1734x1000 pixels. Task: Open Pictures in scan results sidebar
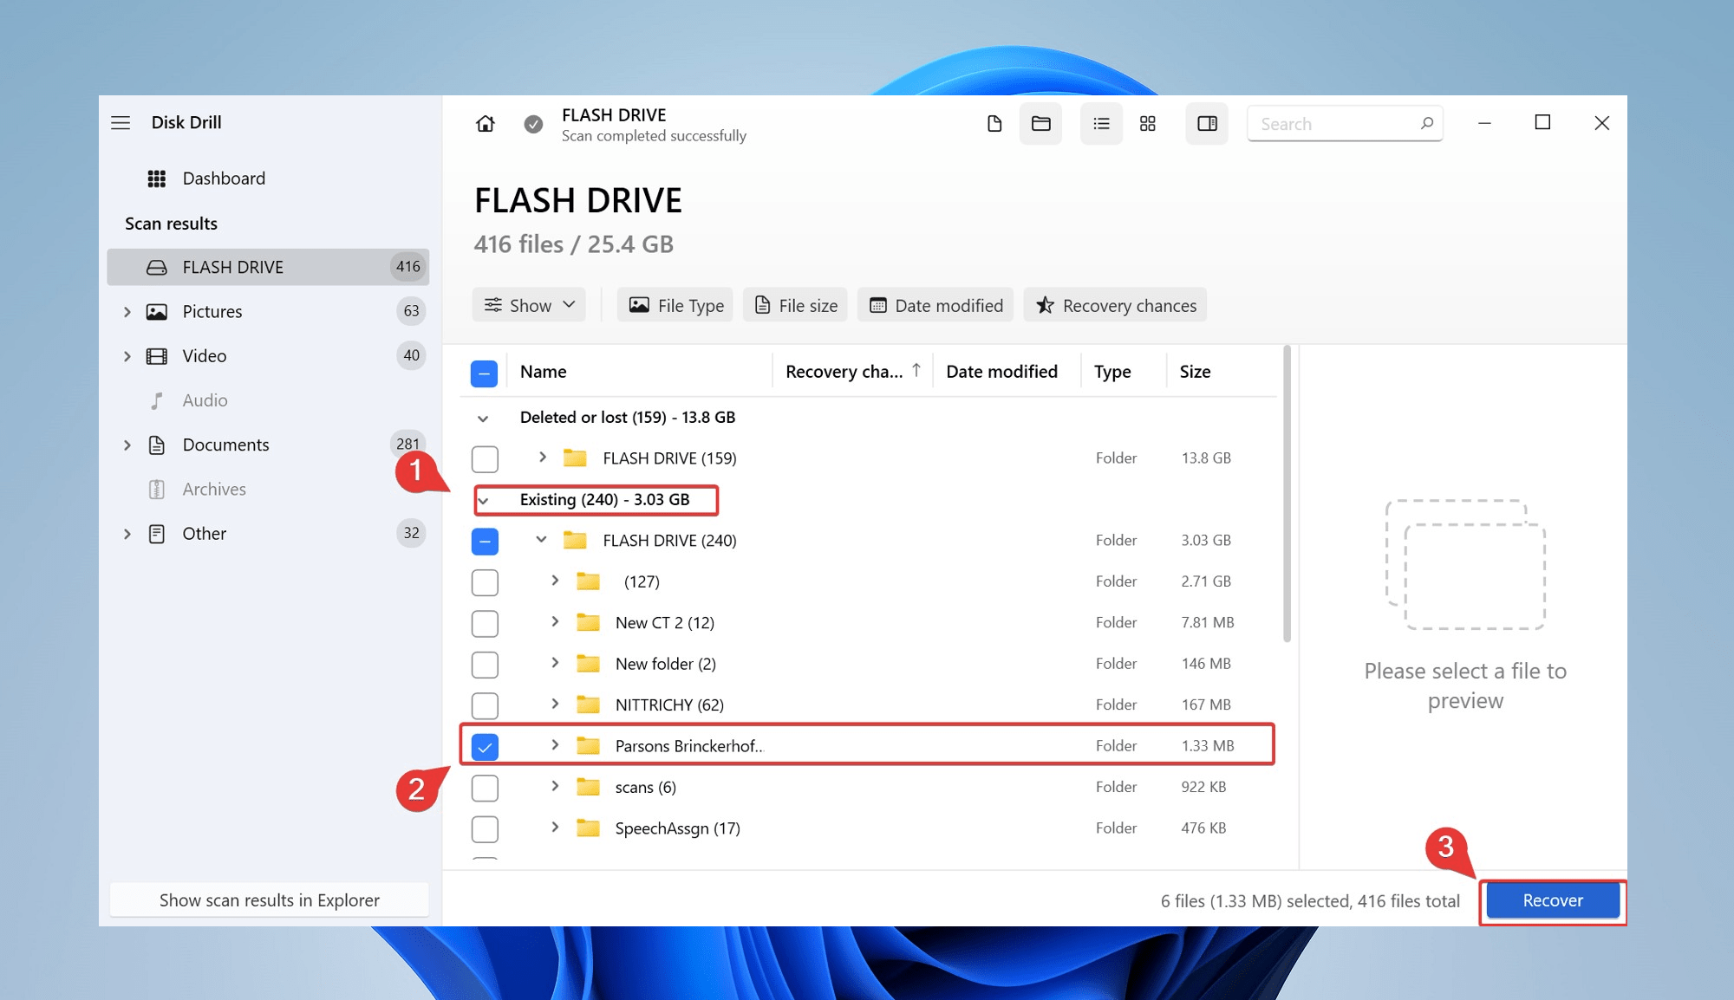click(212, 312)
